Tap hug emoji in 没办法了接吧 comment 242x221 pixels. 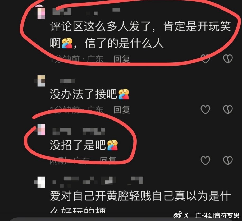pos(124,94)
